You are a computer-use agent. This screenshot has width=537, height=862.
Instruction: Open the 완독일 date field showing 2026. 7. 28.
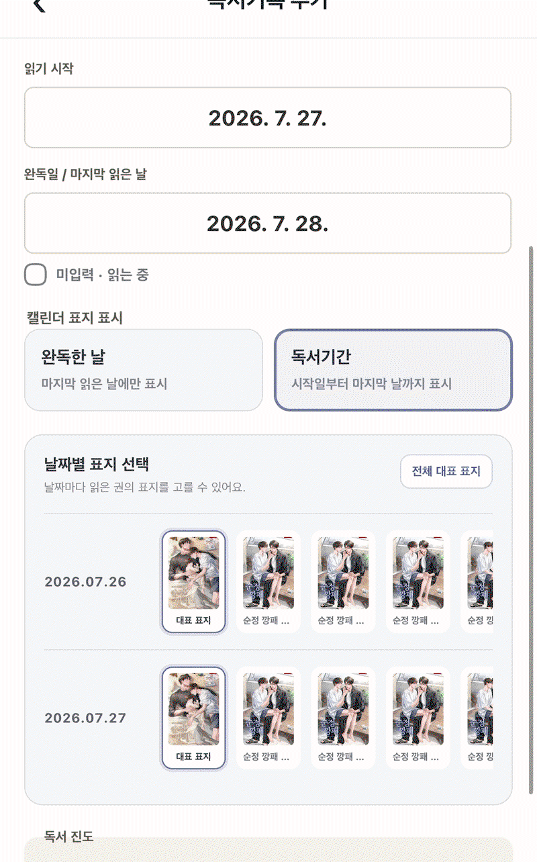268,223
